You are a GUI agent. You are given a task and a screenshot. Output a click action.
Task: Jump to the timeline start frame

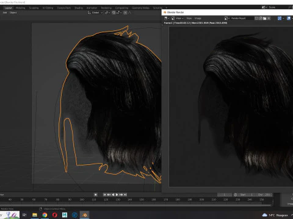(x=104, y=195)
